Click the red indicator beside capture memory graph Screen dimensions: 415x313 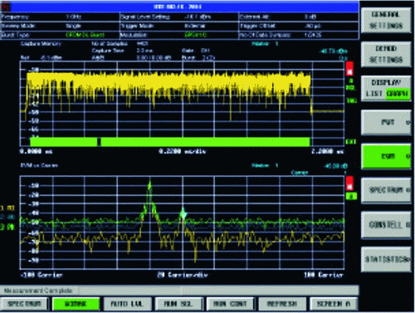(x=349, y=69)
